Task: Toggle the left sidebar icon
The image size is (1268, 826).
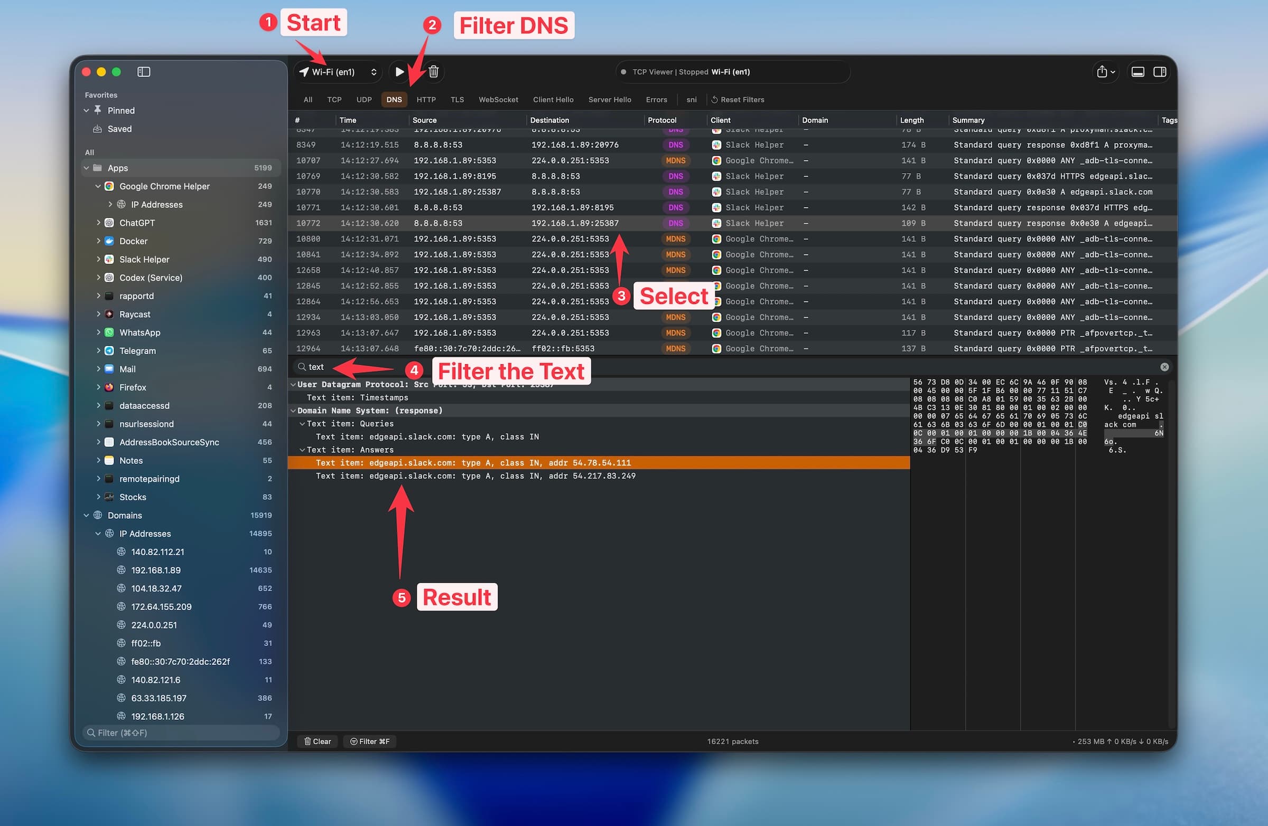Action: pyautogui.click(x=144, y=72)
